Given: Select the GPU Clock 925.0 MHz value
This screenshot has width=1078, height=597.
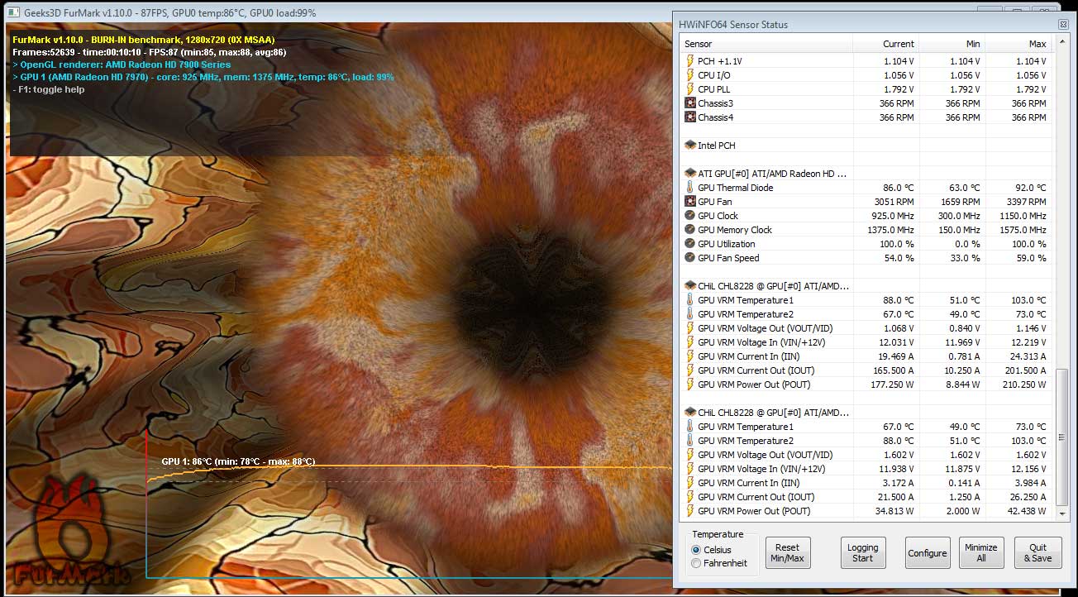Looking at the screenshot, I should coord(893,216).
